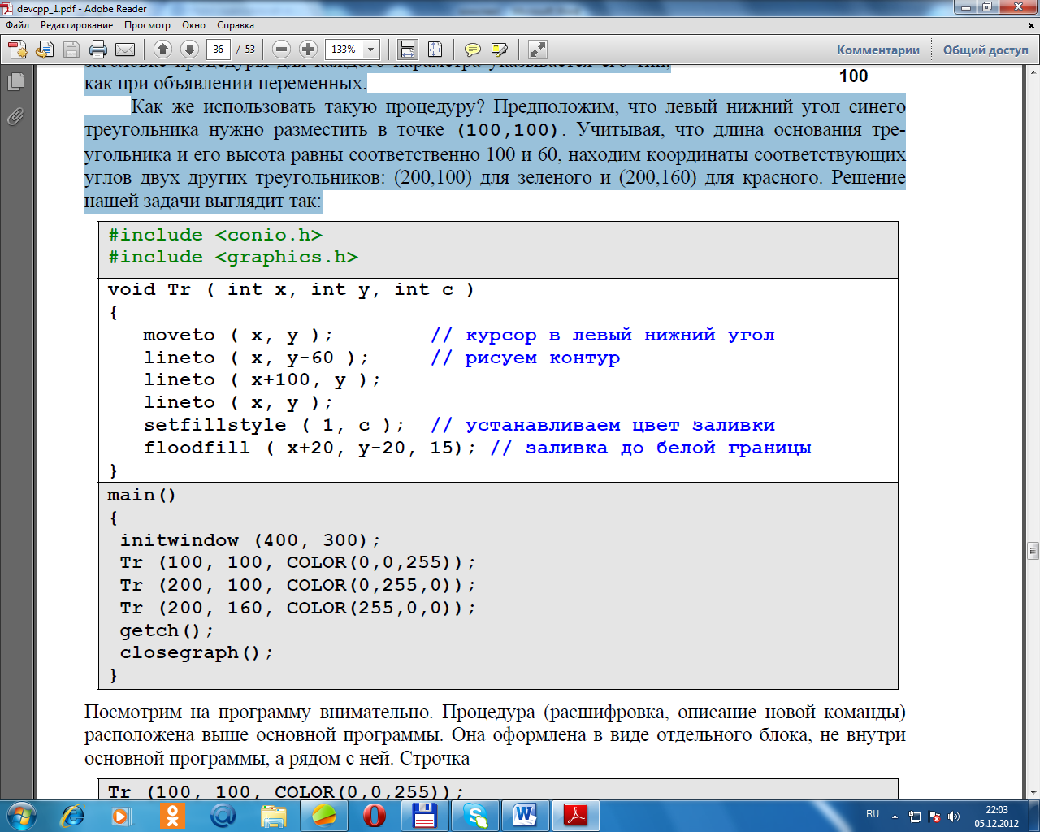Open the Комментарии pane
The height and width of the screenshot is (832, 1040).
tap(878, 50)
